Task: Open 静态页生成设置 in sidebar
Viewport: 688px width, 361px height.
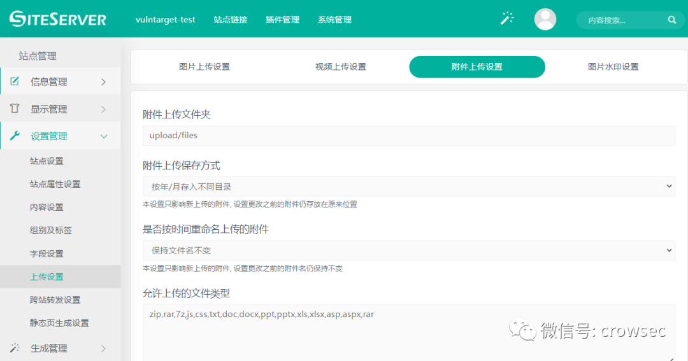Action: coord(59,323)
